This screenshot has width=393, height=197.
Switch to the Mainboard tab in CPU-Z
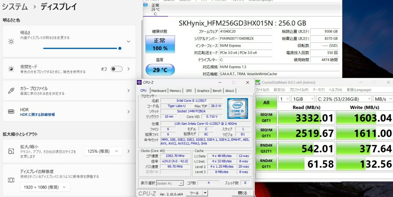tap(158, 91)
